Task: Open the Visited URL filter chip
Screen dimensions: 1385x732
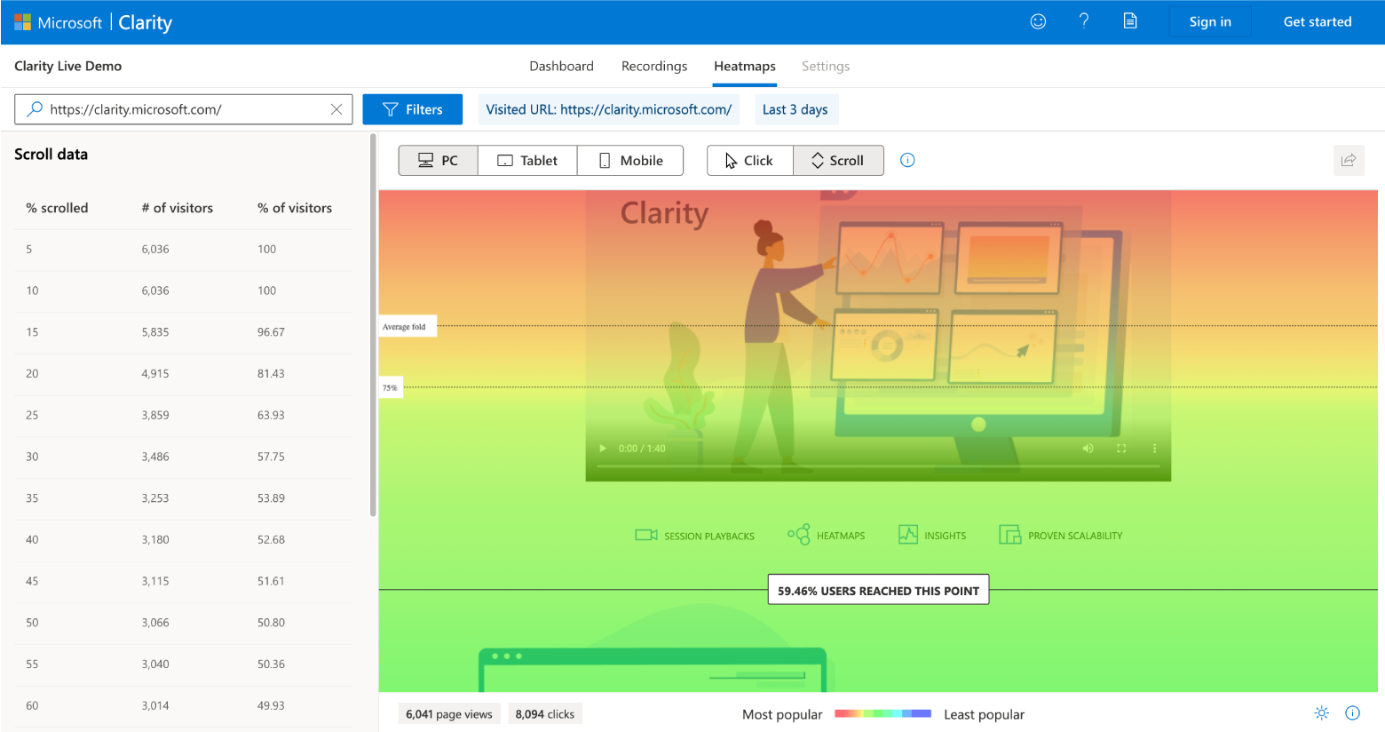Action: click(x=608, y=108)
